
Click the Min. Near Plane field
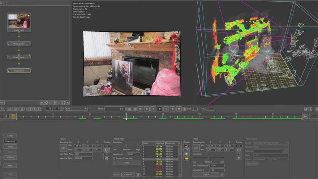pos(83,154)
